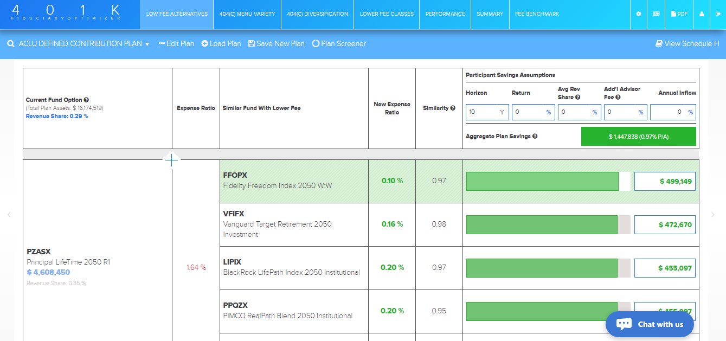Image resolution: width=726 pixels, height=341 pixels.
Task: Click the blue plus add-fund icon
Action: pos(171,160)
